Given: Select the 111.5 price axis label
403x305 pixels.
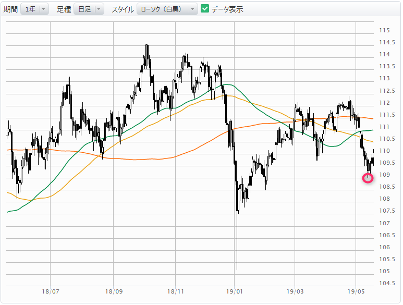Looking at the screenshot, I should pyautogui.click(x=387, y=115).
